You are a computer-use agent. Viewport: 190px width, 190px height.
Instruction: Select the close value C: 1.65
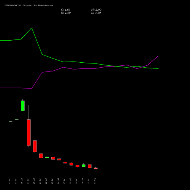(66, 10)
